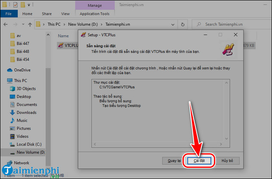
Task: Click the OneDrive cloud icon
Action: click(x=10, y=70)
